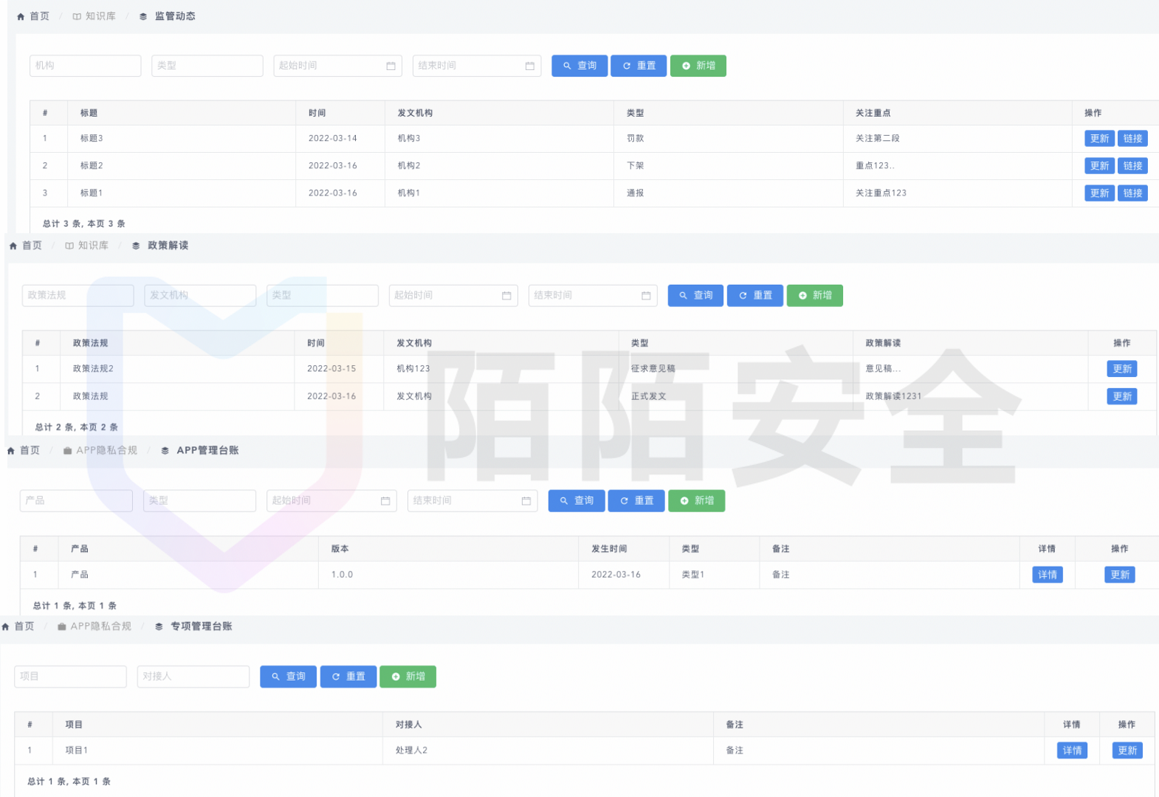
Task: Click 新增 button in 政策解读 section
Action: [x=814, y=295]
